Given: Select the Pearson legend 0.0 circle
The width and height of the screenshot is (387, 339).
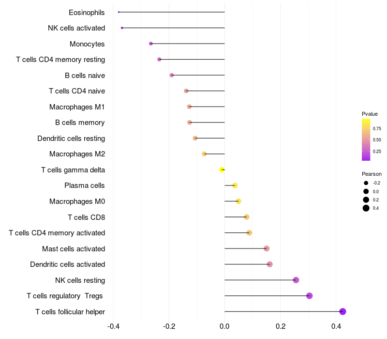Looking at the screenshot, I should (x=366, y=191).
